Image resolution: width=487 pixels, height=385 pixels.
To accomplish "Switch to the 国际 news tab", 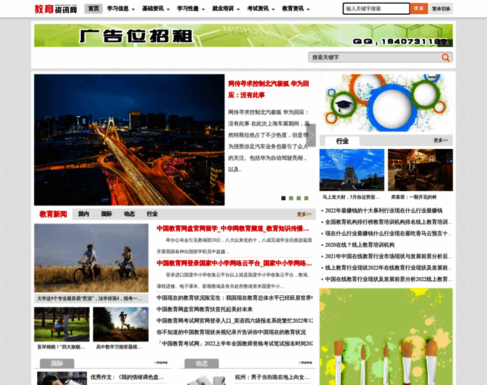I will pos(106,214).
